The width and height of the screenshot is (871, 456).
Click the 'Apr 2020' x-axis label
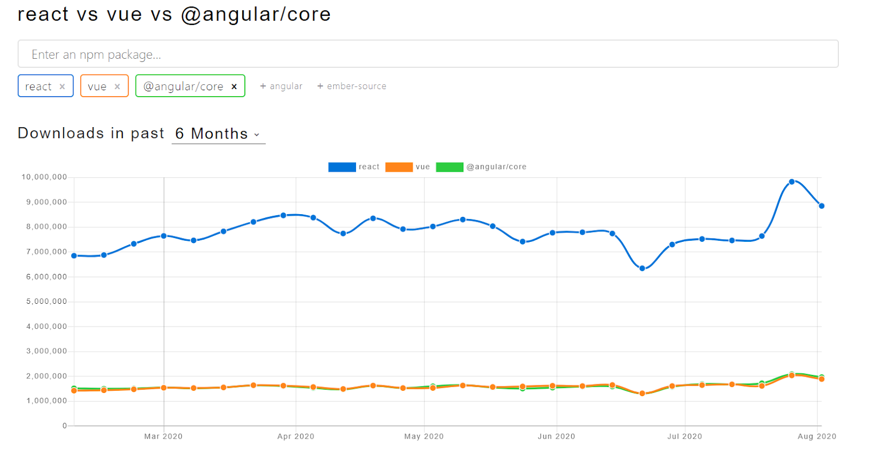click(296, 436)
